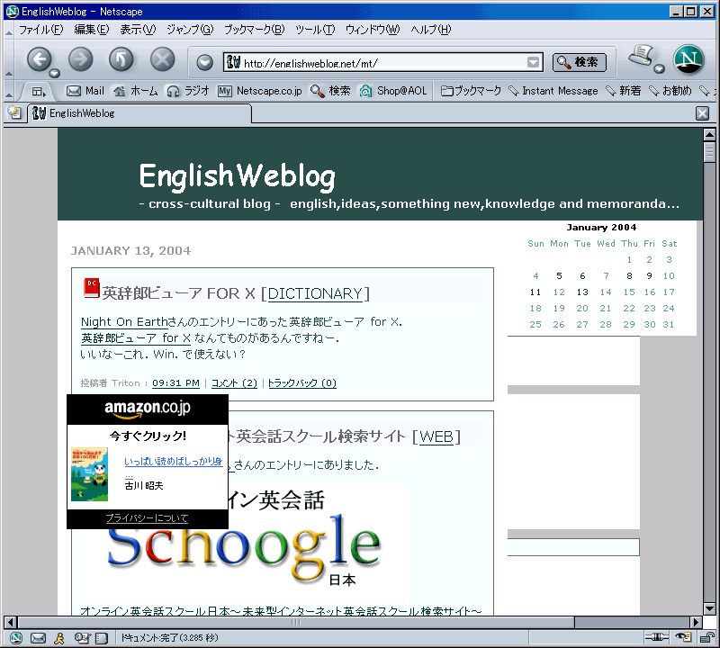
Task: Click the amazon.co.jp logo banner
Action: pos(148,409)
